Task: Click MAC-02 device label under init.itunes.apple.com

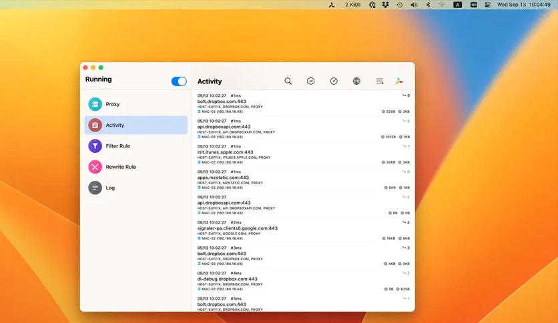Action: [220, 162]
